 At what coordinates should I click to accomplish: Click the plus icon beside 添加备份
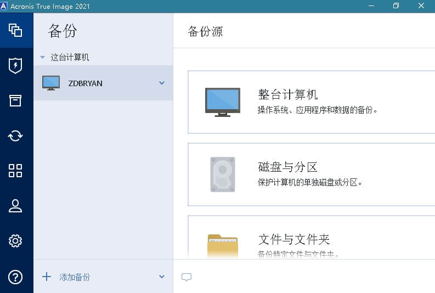tap(47, 277)
